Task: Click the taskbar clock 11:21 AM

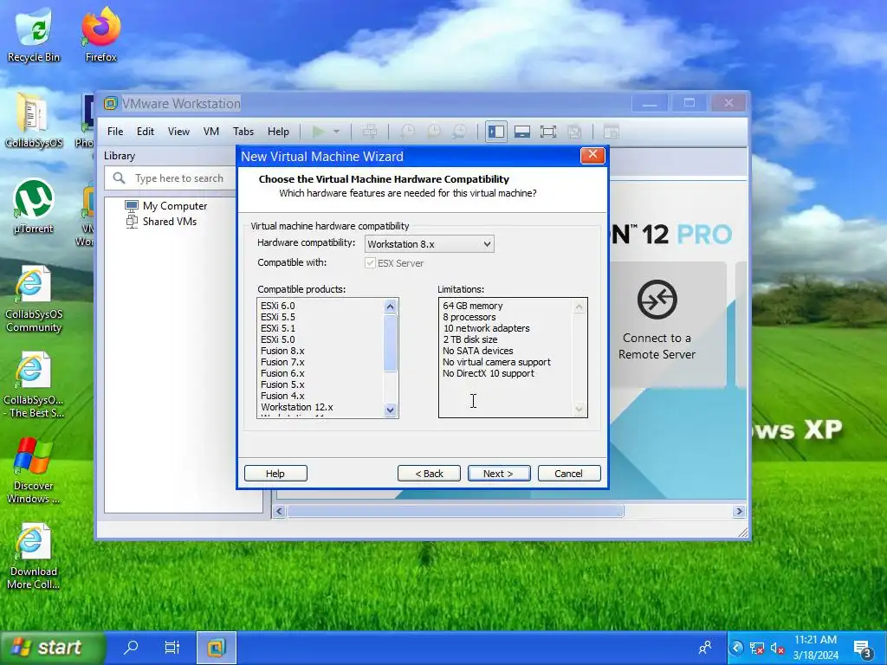Action: (x=815, y=640)
